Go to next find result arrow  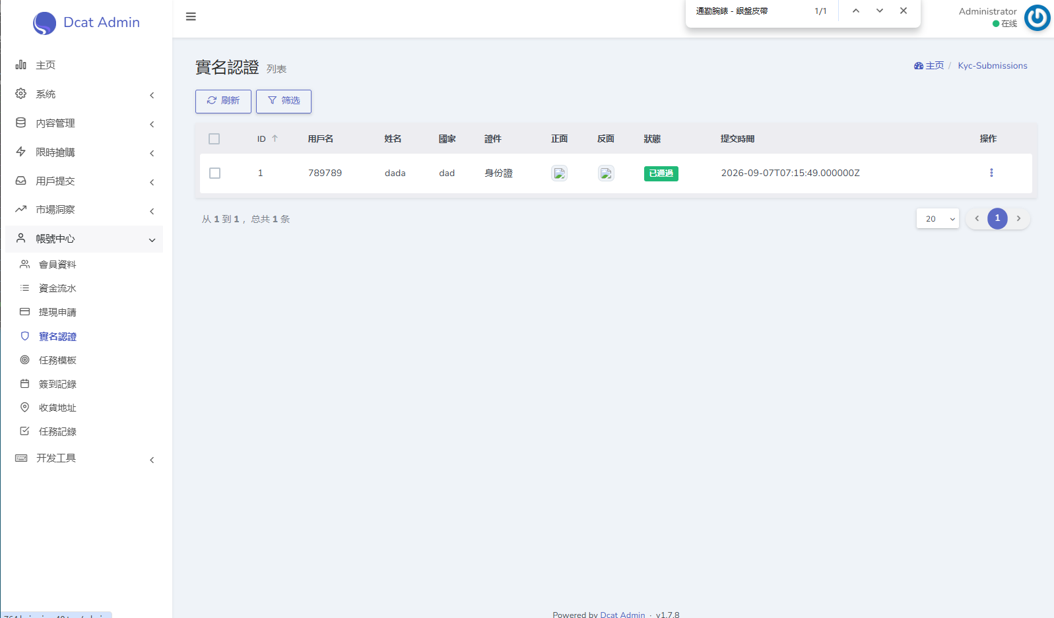880,11
